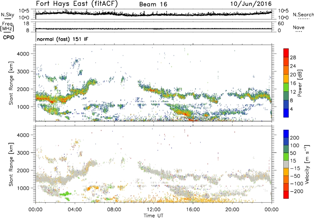This screenshot has width=314, height=218.
Task: Click the date '10/Jun/2016'
Action: pyautogui.click(x=251, y=4)
